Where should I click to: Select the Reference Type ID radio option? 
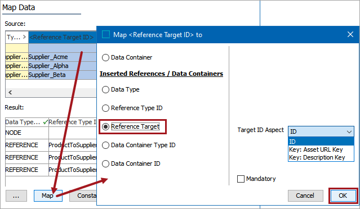(x=105, y=108)
